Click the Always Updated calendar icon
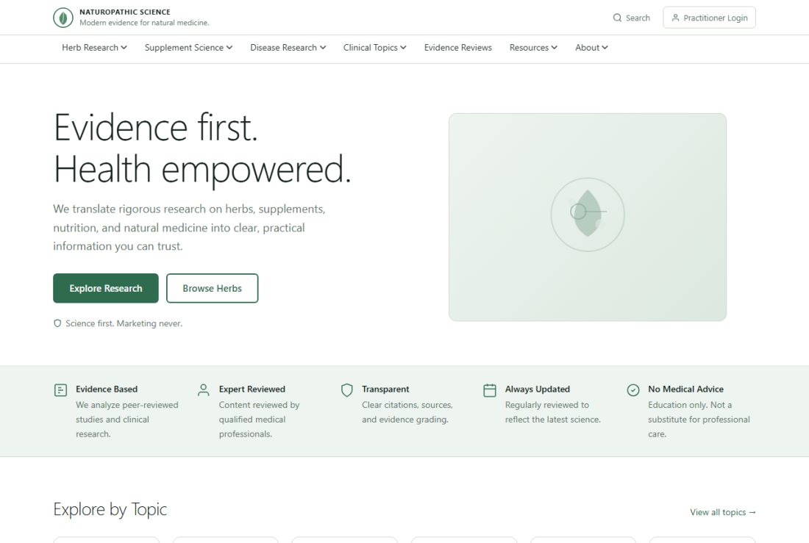 click(490, 390)
